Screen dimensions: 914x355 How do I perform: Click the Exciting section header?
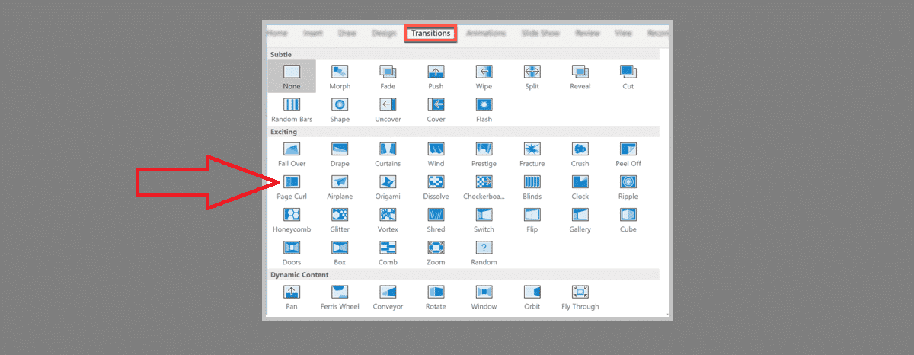(283, 132)
